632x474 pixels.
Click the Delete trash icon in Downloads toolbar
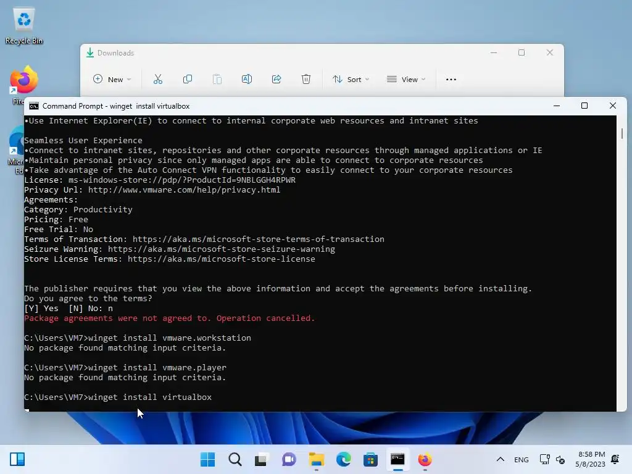pos(306,80)
